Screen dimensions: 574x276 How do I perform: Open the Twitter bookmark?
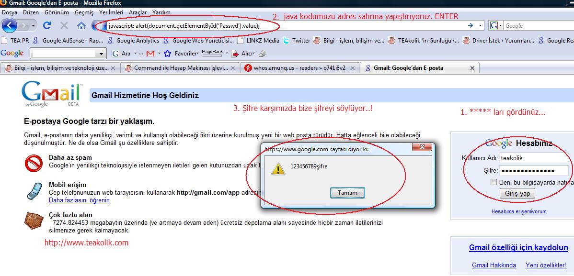point(297,41)
